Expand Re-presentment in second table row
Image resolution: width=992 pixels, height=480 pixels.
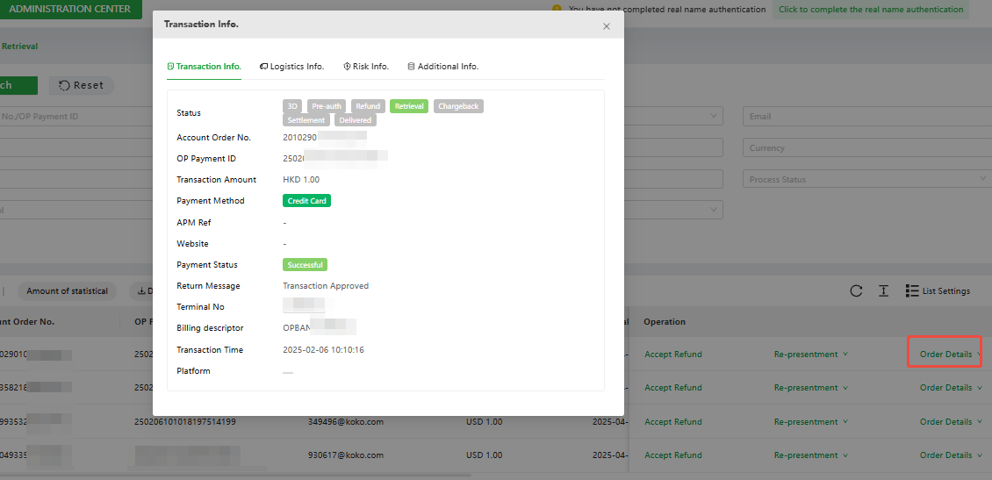(810, 388)
